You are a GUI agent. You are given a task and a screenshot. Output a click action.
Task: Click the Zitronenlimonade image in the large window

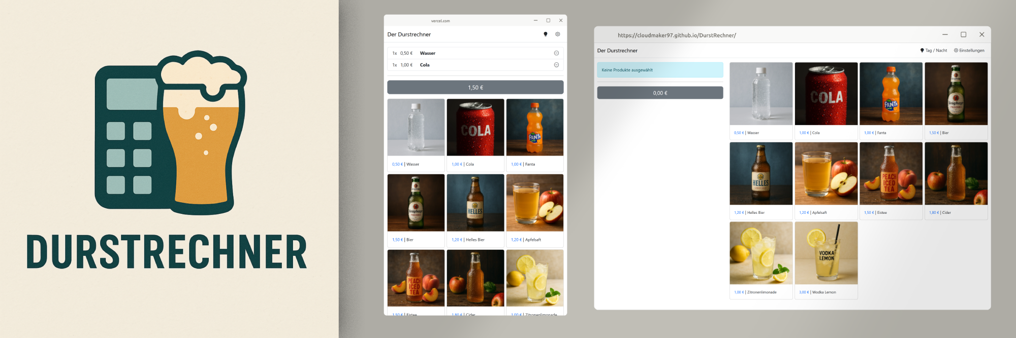coord(760,253)
